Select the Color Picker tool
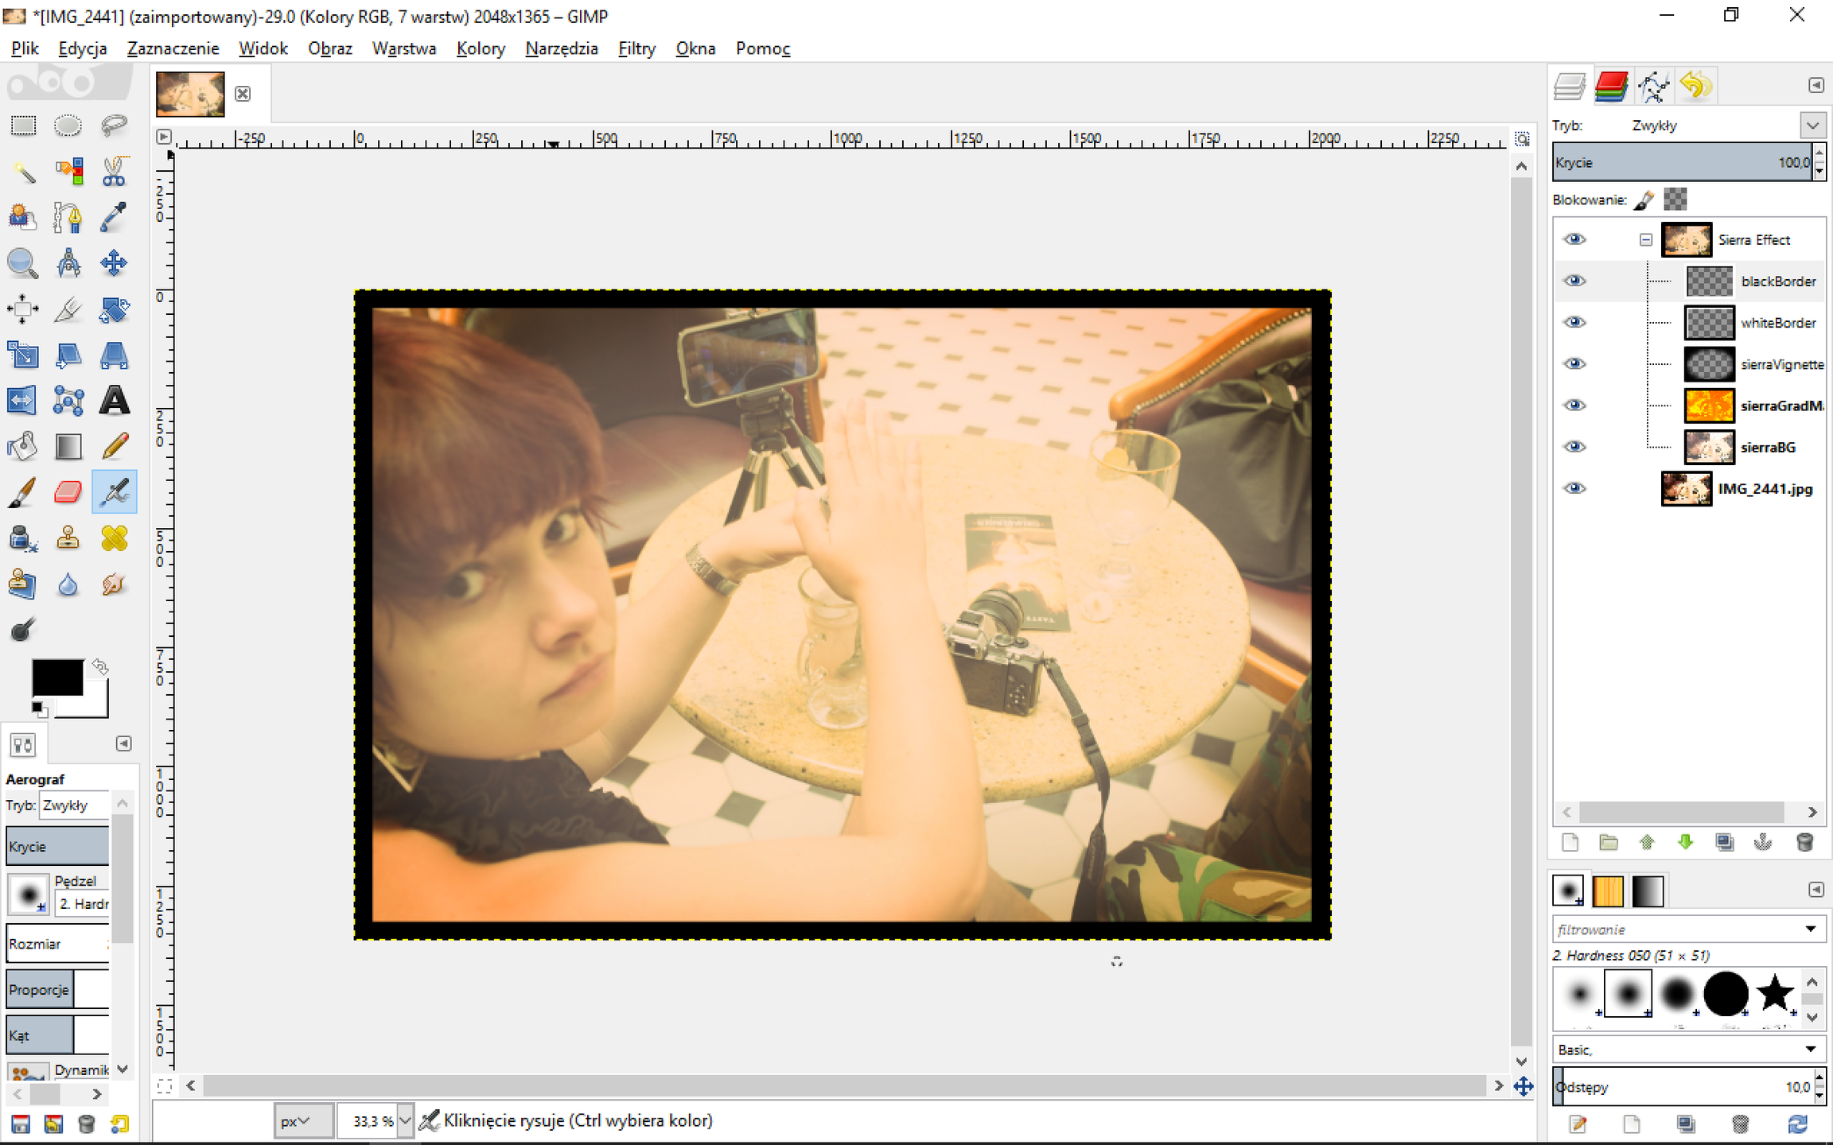Viewport: 1833px width, 1145px height. [x=114, y=216]
